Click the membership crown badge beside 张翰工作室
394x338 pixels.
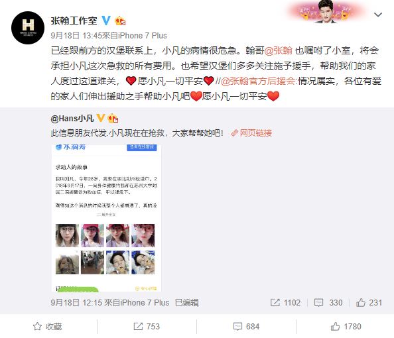(x=120, y=21)
